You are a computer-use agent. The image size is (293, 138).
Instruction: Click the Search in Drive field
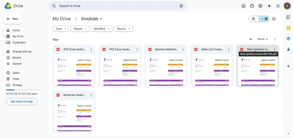coord(118,6)
